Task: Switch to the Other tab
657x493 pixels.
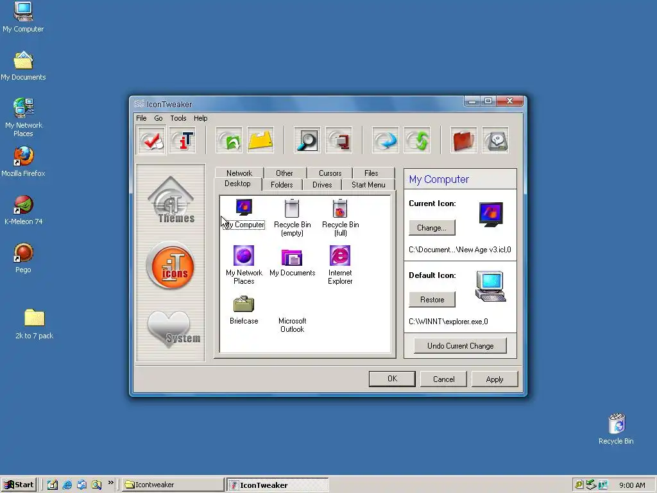Action: (284, 173)
